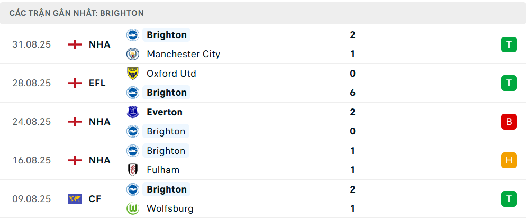Open the Fulham team link
Screen dimensions: 527x218
point(163,170)
